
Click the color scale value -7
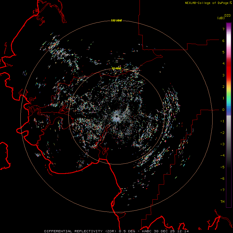[222, 190]
